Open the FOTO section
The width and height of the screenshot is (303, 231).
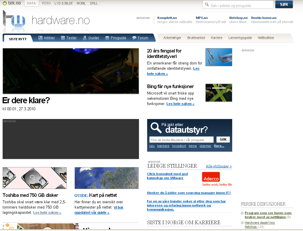click(46, 3)
